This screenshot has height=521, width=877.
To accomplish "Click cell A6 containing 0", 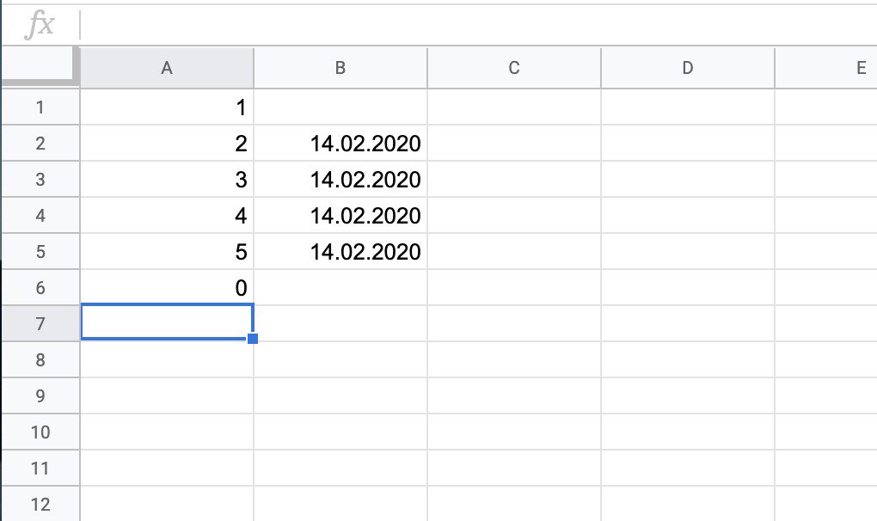I will pyautogui.click(x=167, y=288).
